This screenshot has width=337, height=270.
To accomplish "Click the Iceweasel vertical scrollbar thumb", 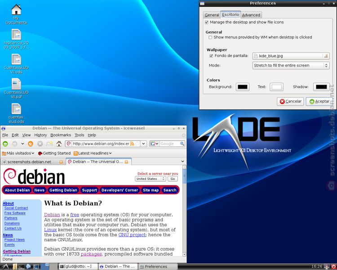I will [184, 176].
